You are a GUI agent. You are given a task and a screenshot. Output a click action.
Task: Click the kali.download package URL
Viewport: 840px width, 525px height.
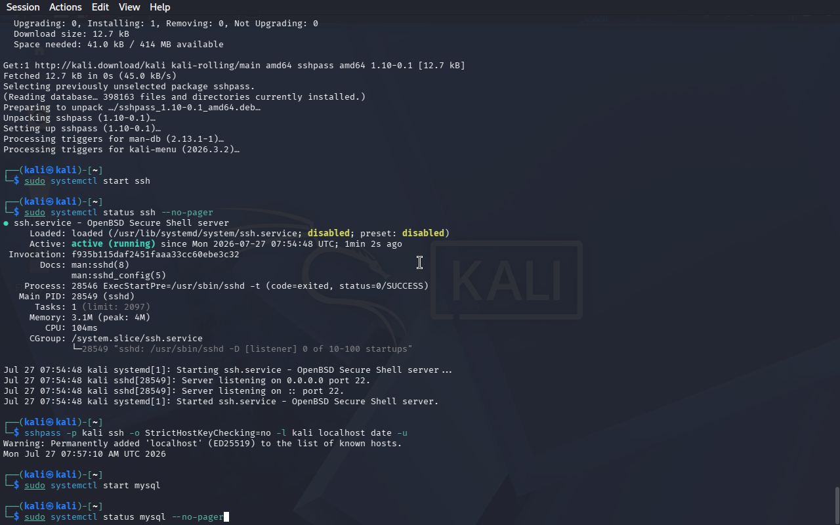coord(100,66)
